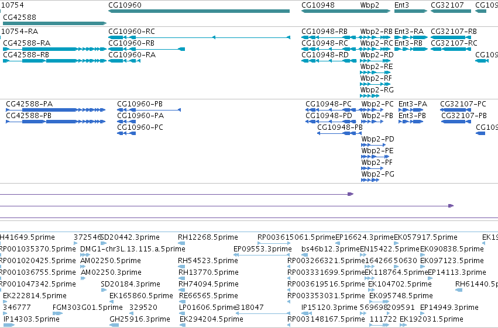Image resolution: width=498 pixels, height=328 pixels.
Task: Select EST EK294204.5prime
Action: [211, 319]
